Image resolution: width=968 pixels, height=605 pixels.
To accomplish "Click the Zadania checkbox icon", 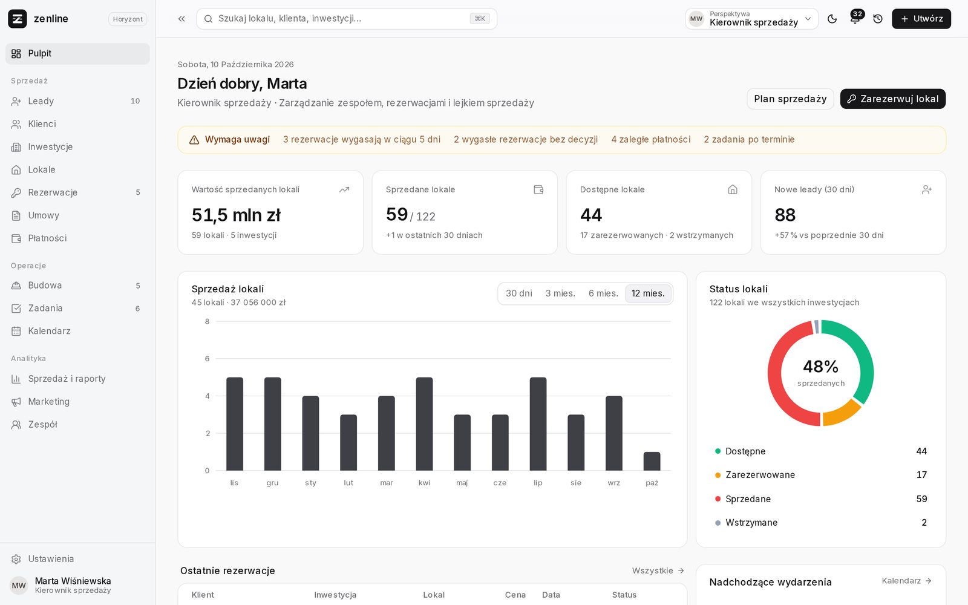I will [x=16, y=309].
